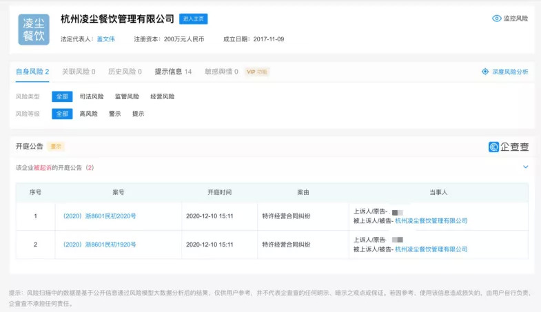
Task: Open case (2020)浙8601民初1920号
Action: 99,245
